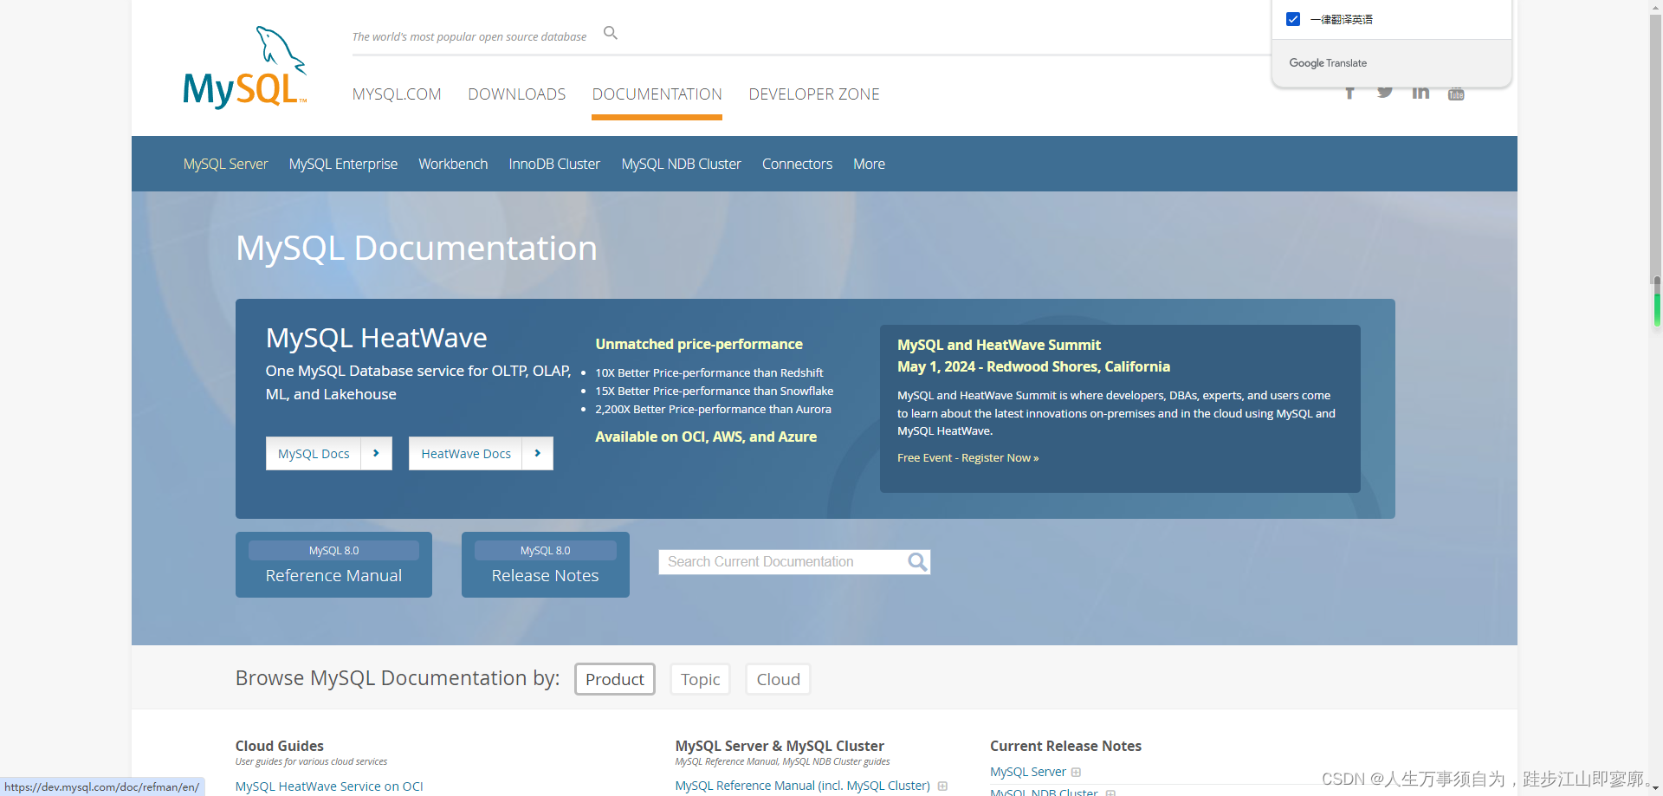Screen dimensions: 1663x796
Task: Click the MySQL Documentation page heading
Action: point(417,249)
